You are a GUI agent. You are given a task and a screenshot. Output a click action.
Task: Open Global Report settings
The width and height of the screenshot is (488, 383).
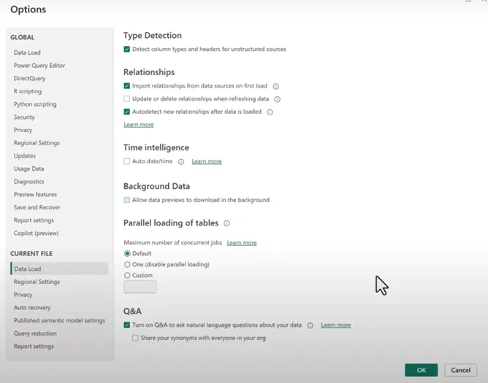[34, 220]
